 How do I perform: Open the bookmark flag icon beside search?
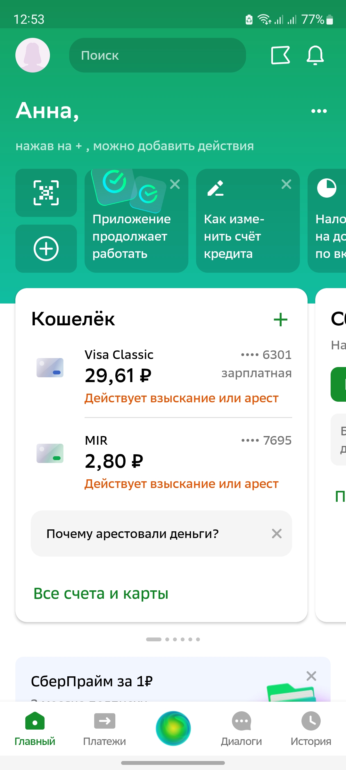click(281, 55)
